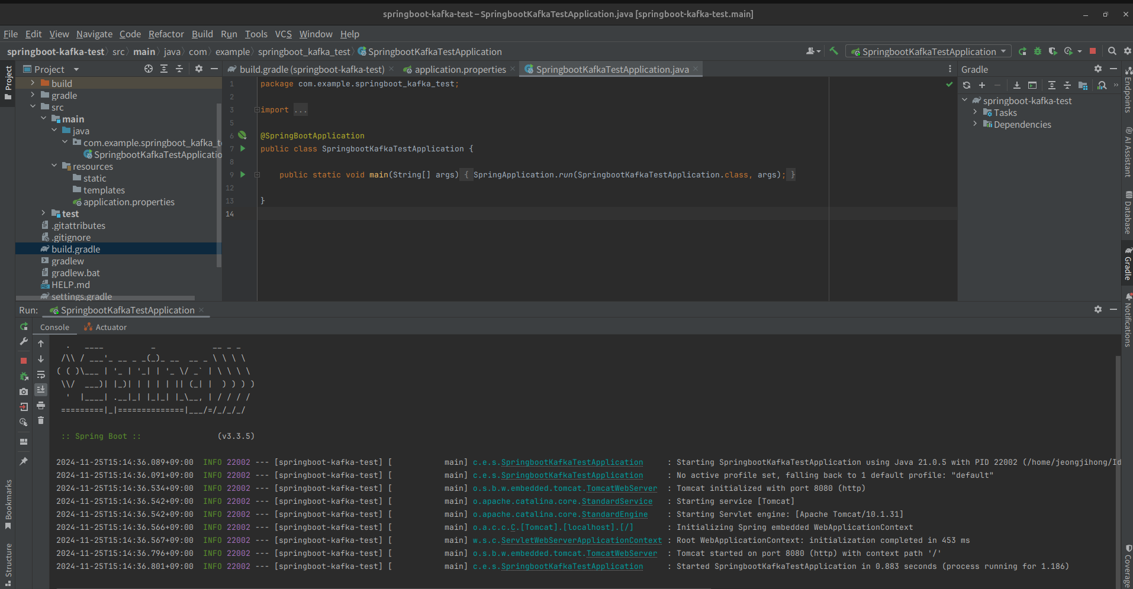The image size is (1133, 589).
Task: Take thread dump with the camera icon
Action: [24, 391]
